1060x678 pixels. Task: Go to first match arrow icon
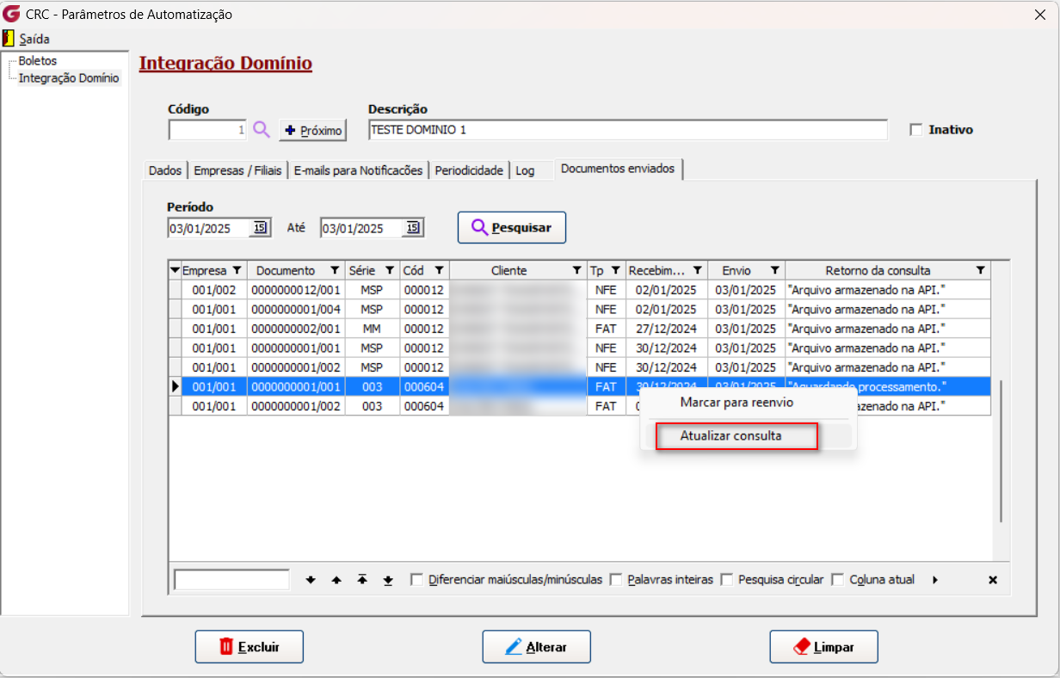coord(362,580)
